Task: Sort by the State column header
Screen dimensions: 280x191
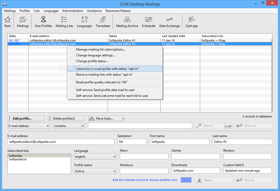Action: (18, 36)
